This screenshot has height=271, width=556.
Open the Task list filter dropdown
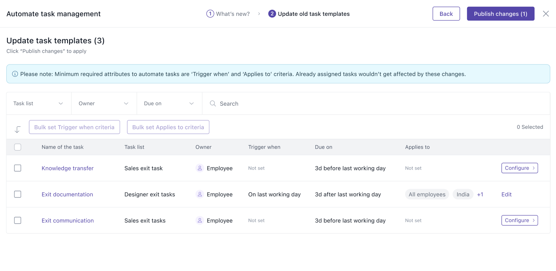pyautogui.click(x=39, y=104)
